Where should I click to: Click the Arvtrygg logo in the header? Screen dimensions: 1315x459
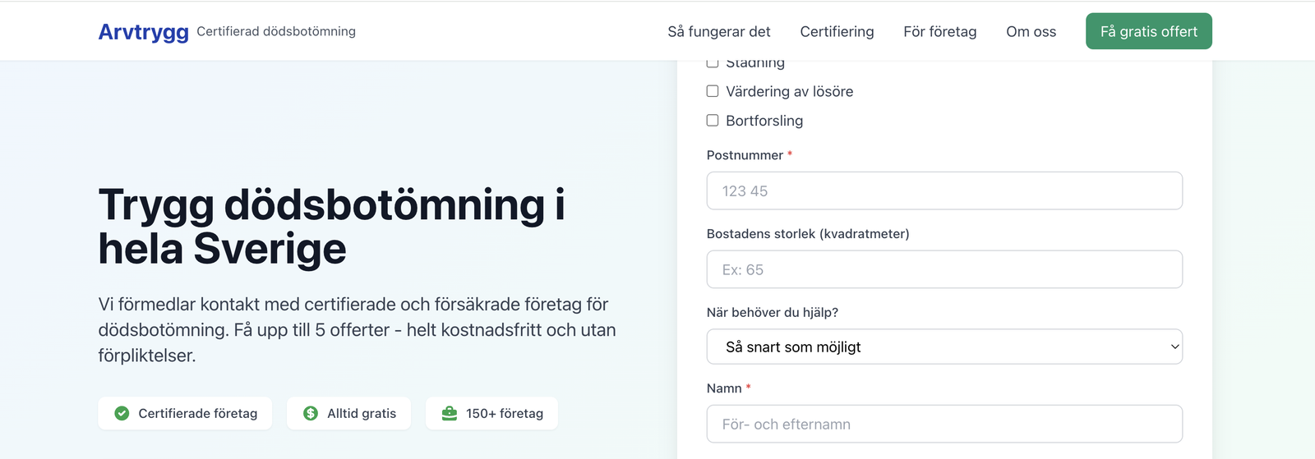tap(143, 32)
